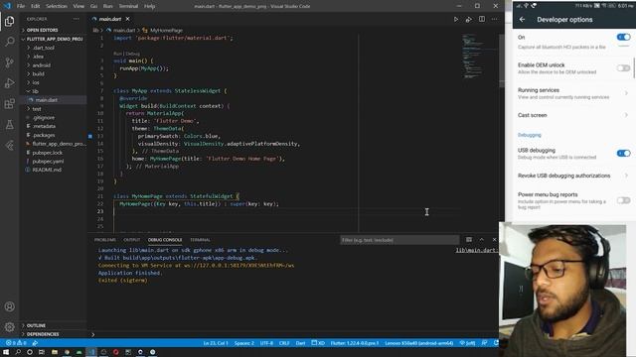The height and width of the screenshot is (357, 636).
Task: Open pubspec.yaml in the Explorer
Action: (x=48, y=161)
